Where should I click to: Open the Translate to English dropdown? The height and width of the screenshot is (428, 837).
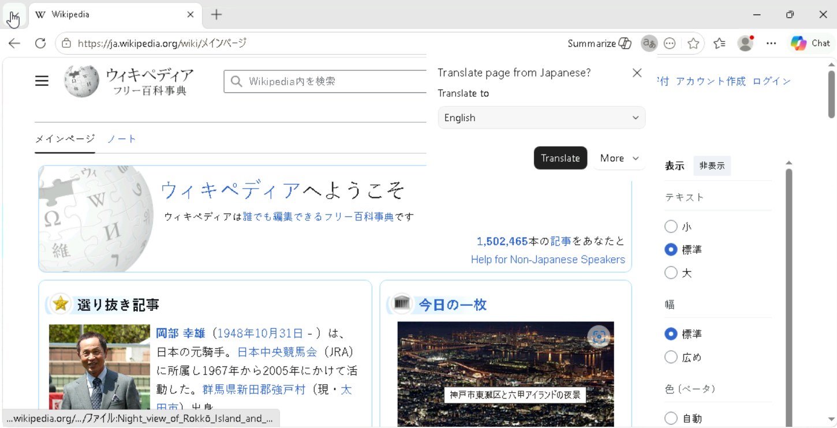coord(541,118)
